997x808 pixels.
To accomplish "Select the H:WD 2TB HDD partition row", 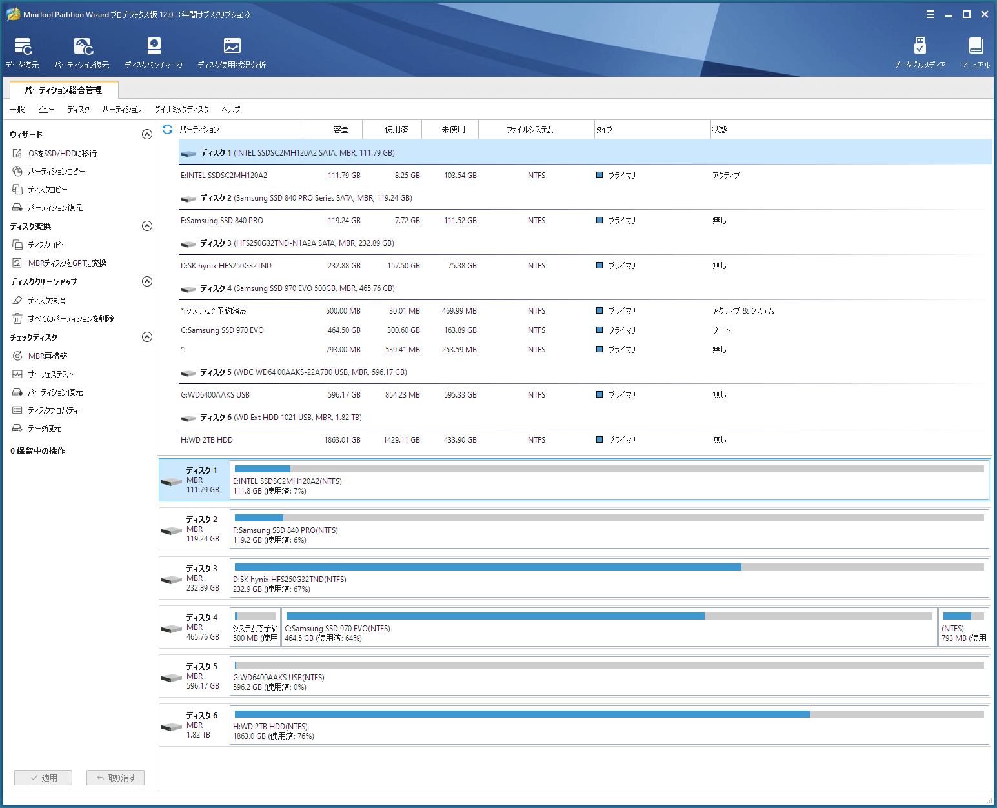I will 585,440.
